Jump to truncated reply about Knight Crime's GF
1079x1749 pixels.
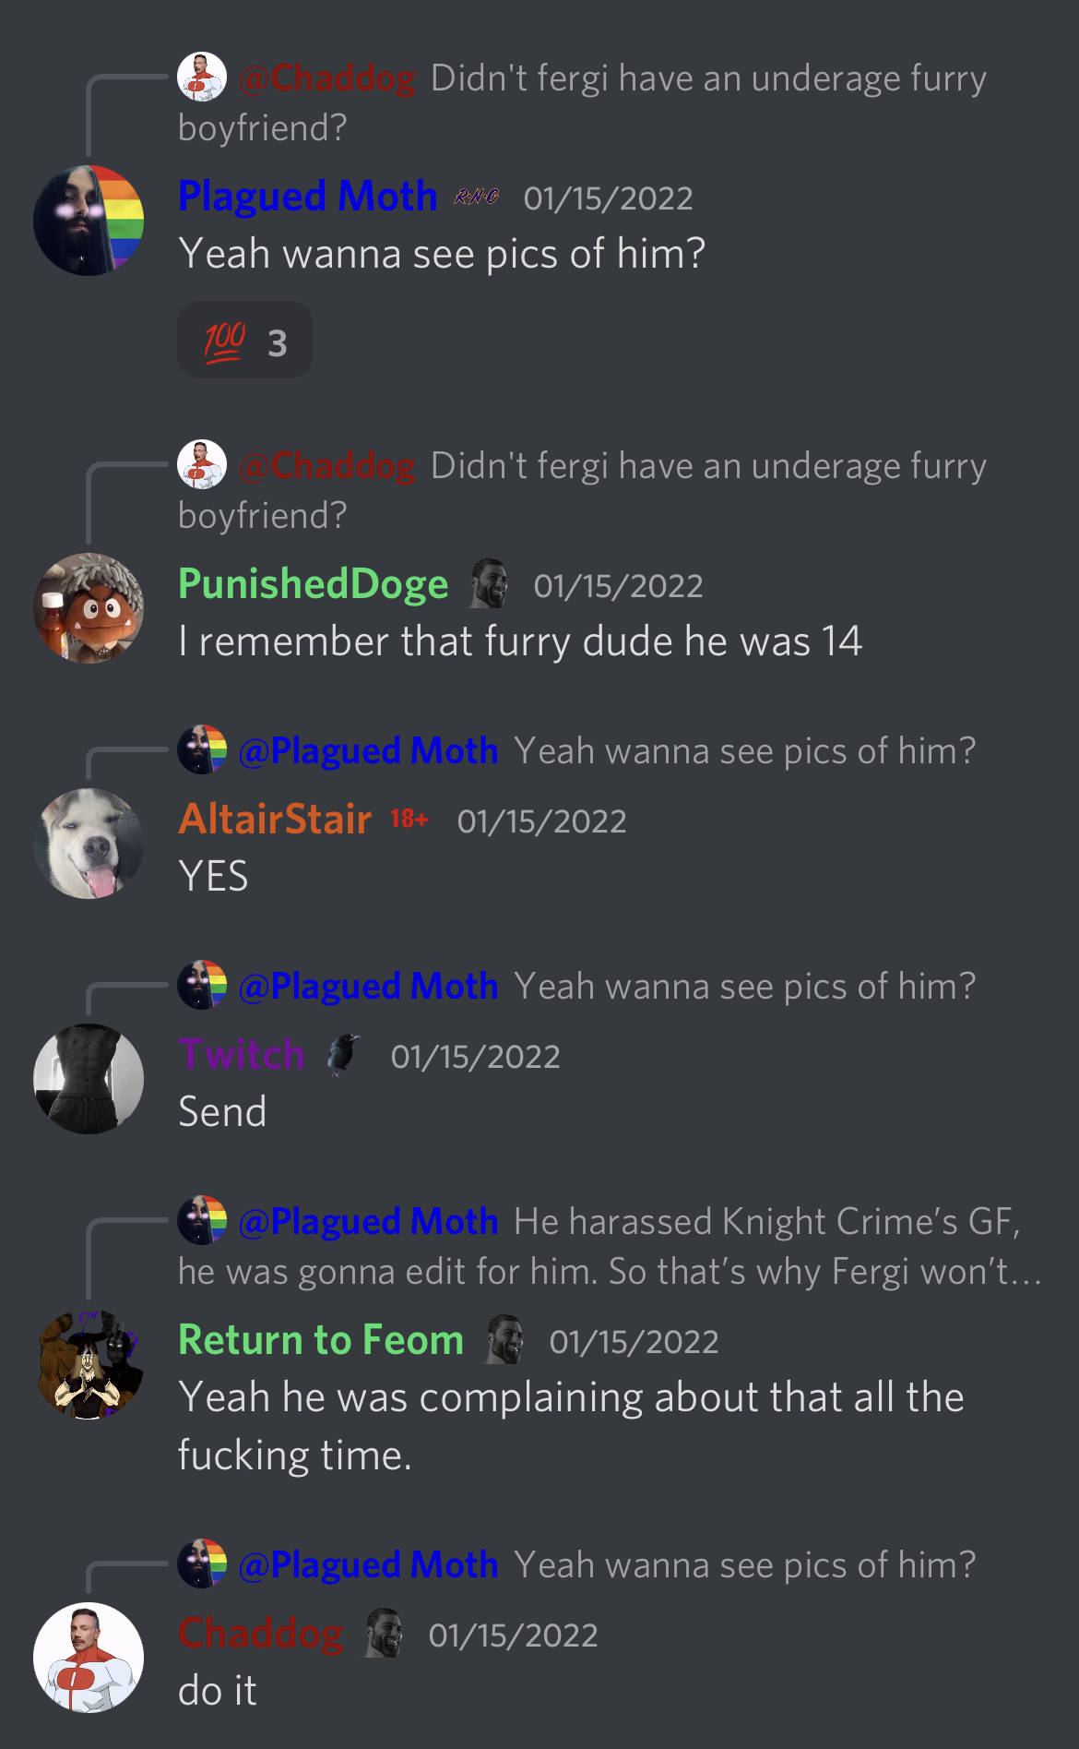pyautogui.click(x=610, y=1246)
